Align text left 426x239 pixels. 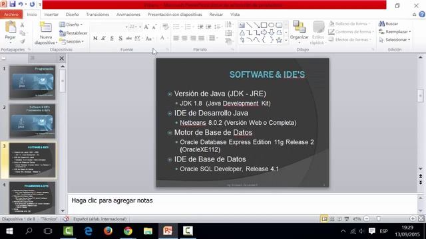(176, 39)
